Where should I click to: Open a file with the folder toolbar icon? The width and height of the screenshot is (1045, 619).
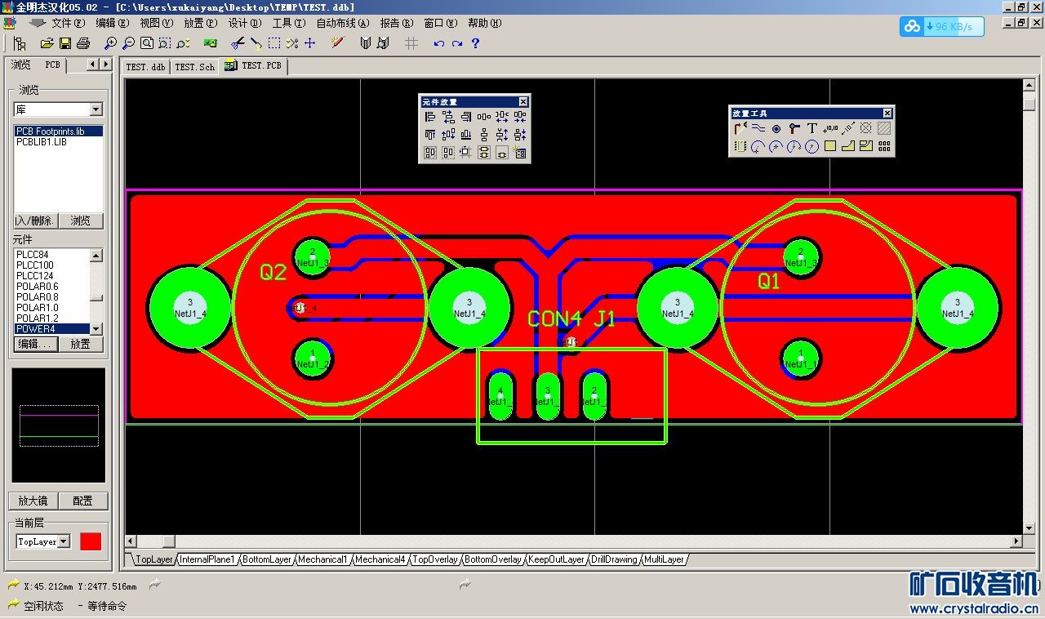47,43
